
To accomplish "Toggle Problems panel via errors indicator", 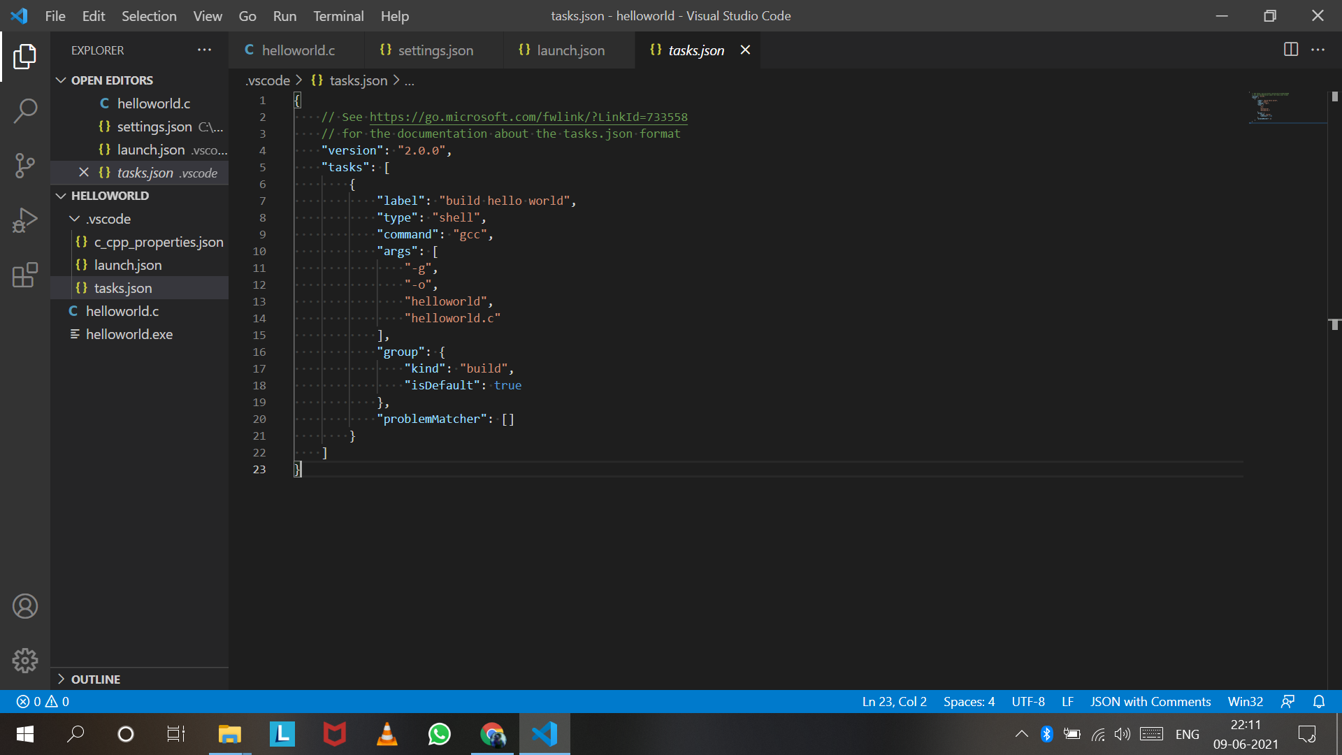I will point(41,701).
